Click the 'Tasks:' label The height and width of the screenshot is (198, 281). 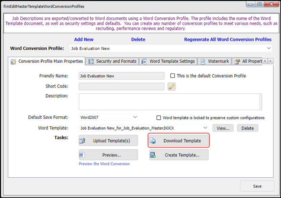[x=61, y=137]
